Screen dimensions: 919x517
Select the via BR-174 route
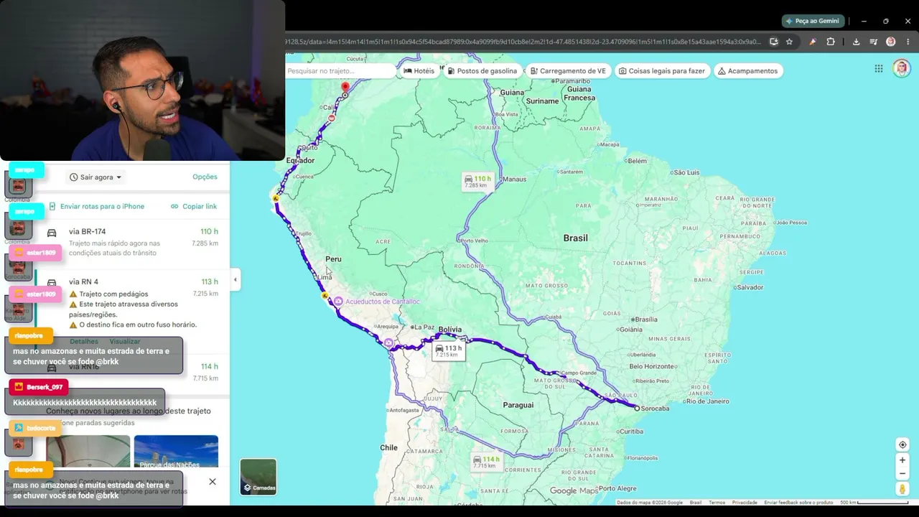[x=132, y=242]
